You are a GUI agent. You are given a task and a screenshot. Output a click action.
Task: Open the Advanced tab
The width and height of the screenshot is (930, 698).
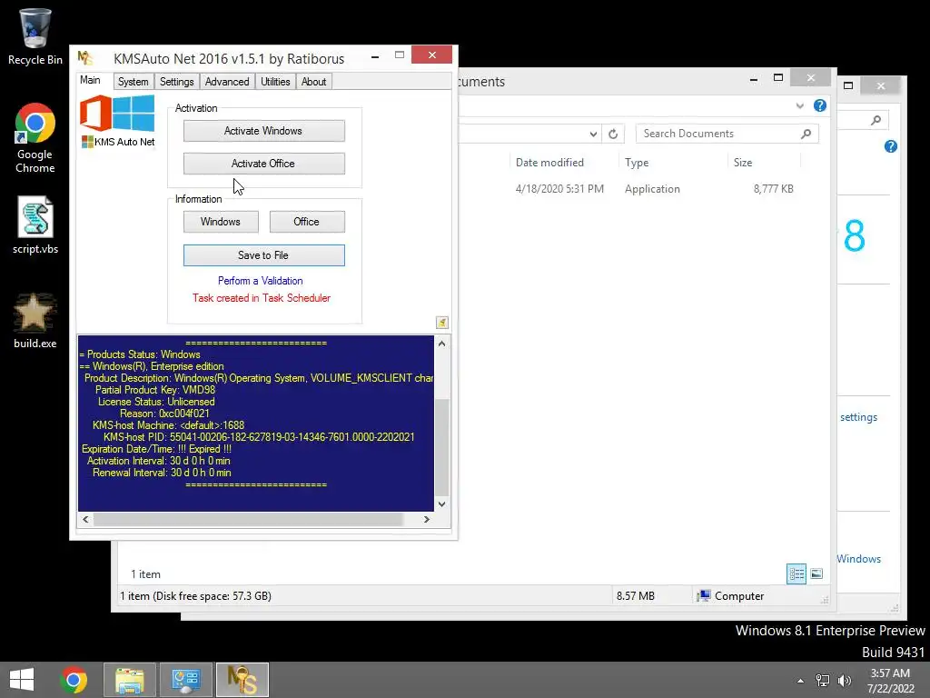click(x=226, y=81)
